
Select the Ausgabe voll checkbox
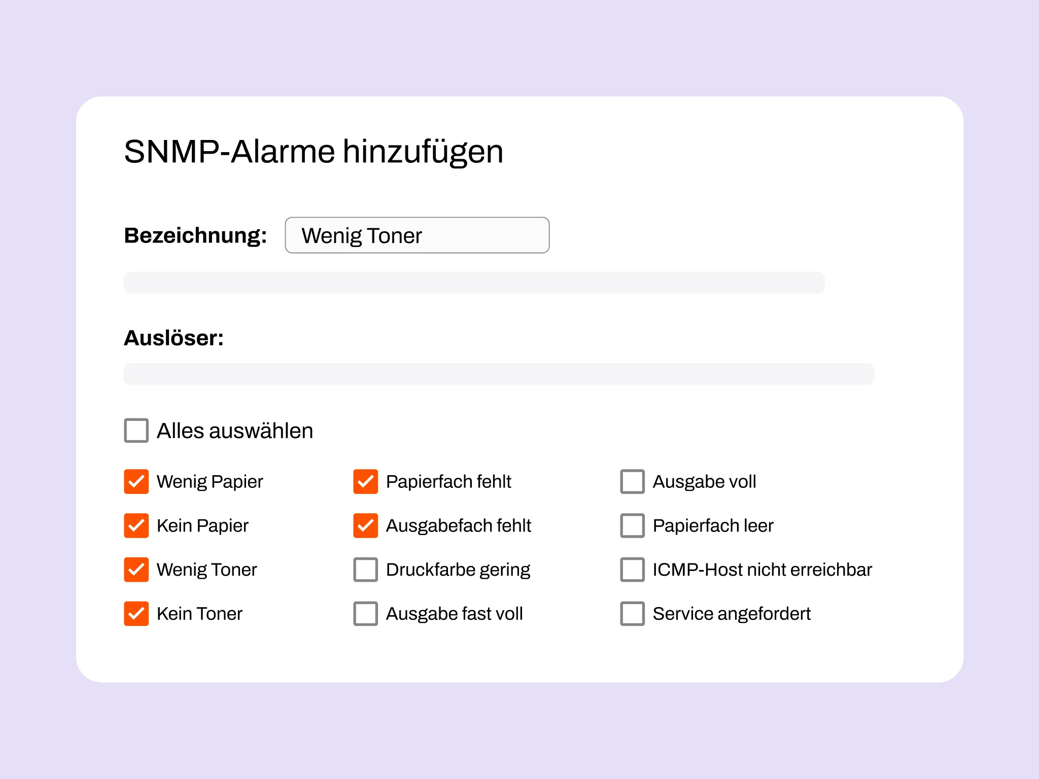[x=633, y=481]
